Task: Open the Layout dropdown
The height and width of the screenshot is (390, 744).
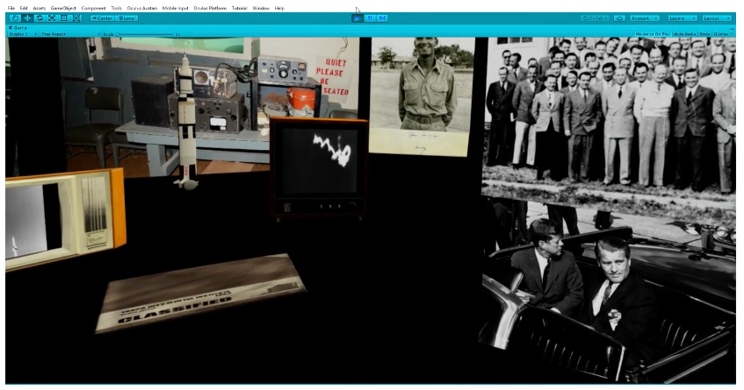Action: 717,18
